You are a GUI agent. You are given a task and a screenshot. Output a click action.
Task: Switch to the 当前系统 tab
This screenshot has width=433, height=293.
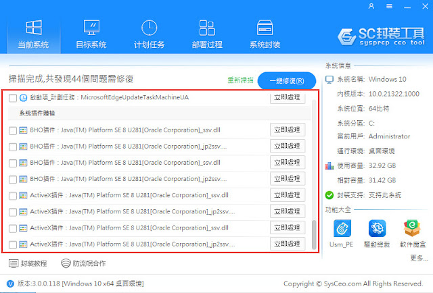pyautogui.click(x=33, y=34)
